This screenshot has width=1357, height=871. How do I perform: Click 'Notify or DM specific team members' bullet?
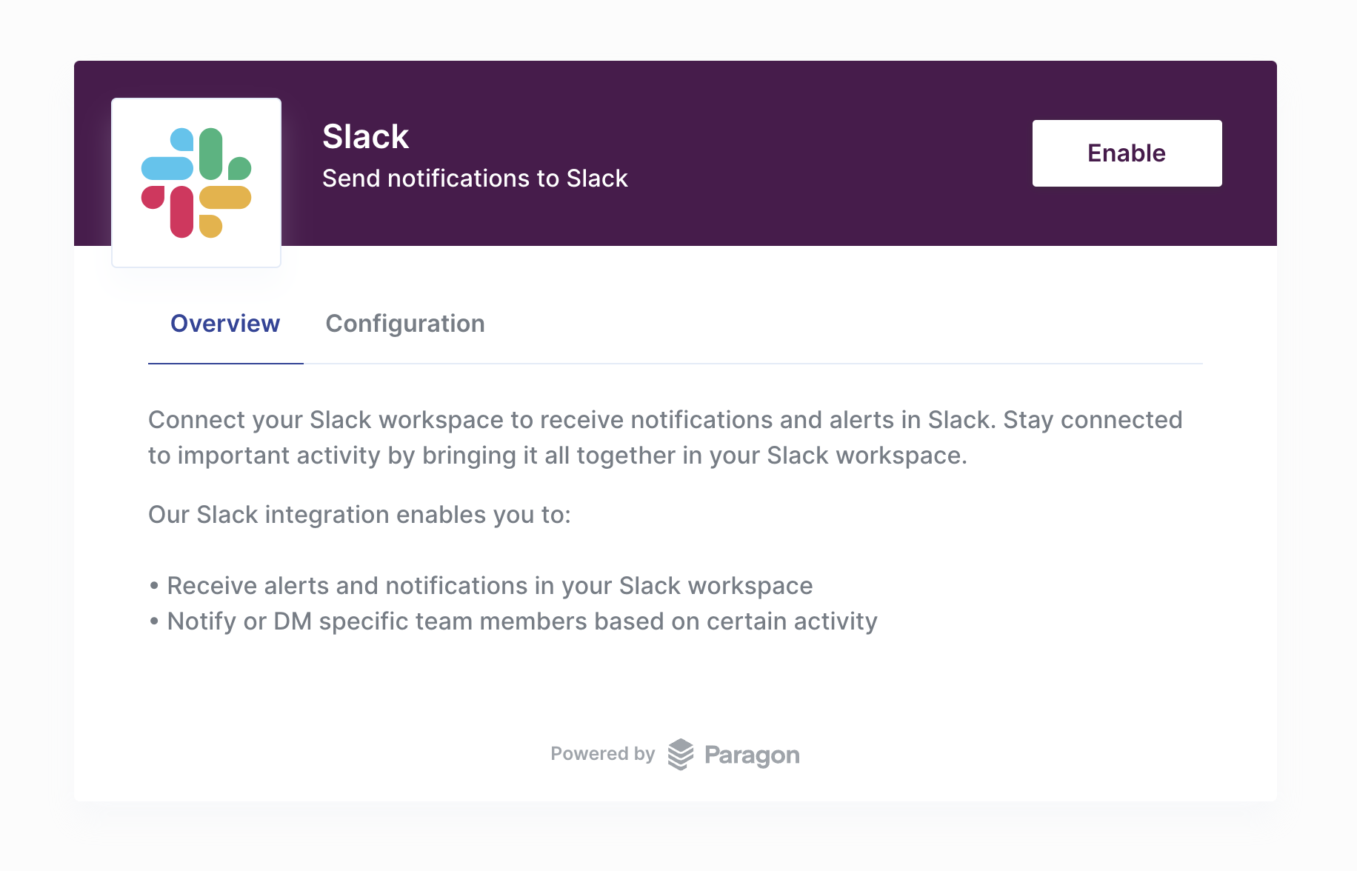click(513, 621)
